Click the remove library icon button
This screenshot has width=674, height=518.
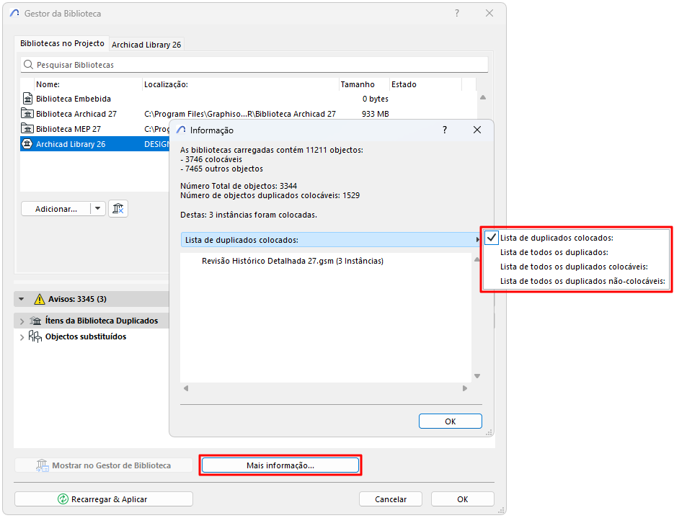click(x=118, y=209)
